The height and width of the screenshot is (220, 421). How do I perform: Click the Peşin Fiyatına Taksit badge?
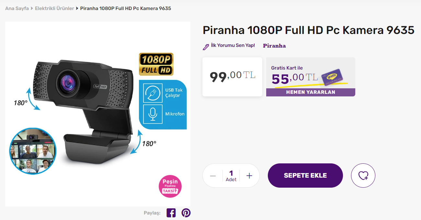170,186
